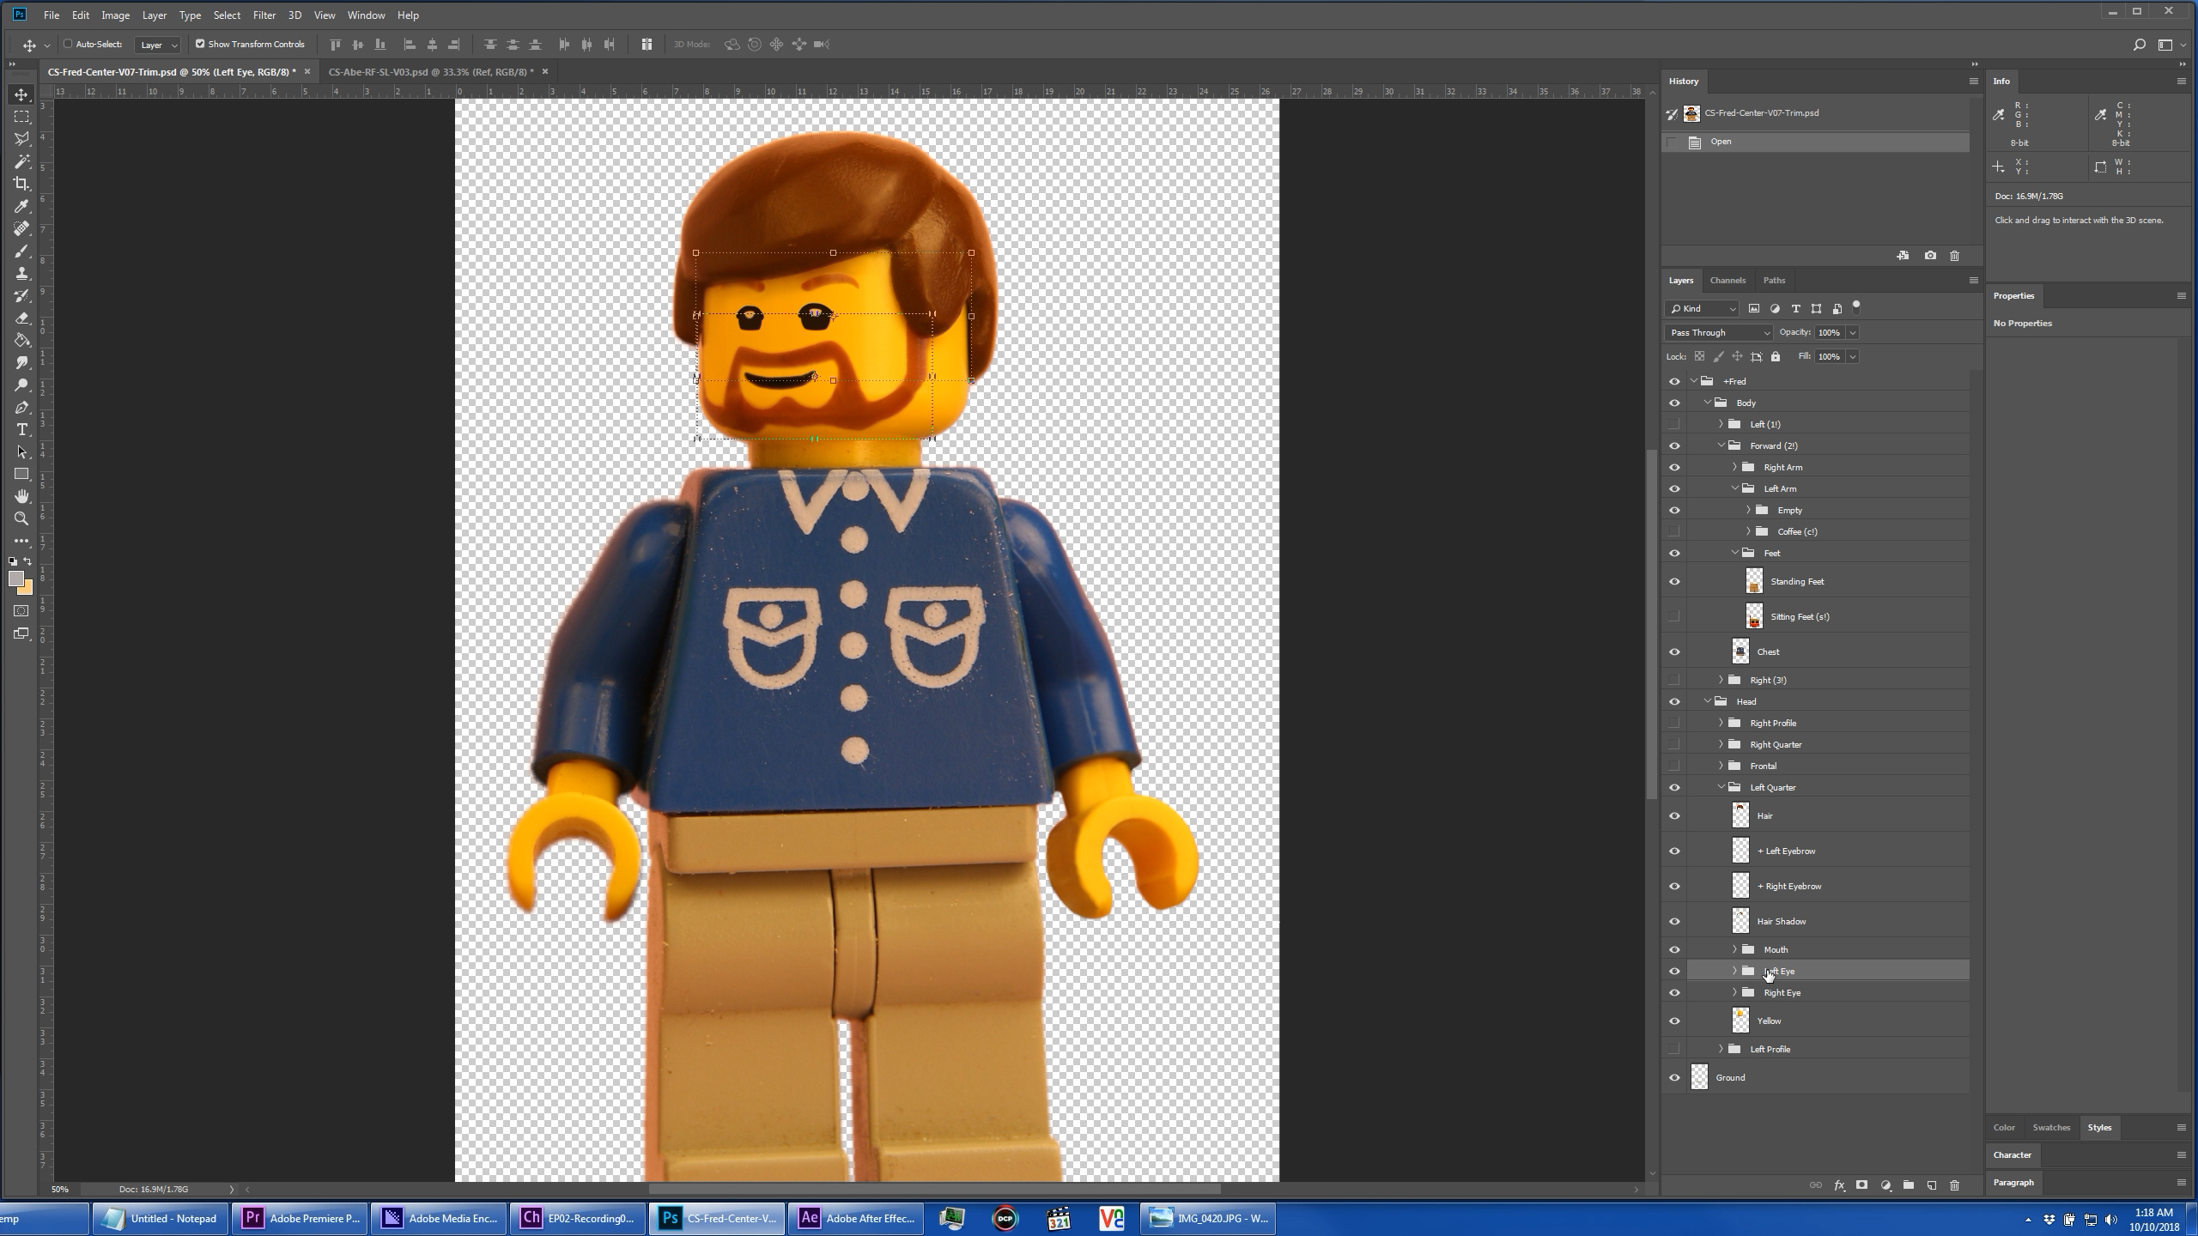Select the Magic Wand tool
This screenshot has width=2198, height=1236.
tap(21, 161)
